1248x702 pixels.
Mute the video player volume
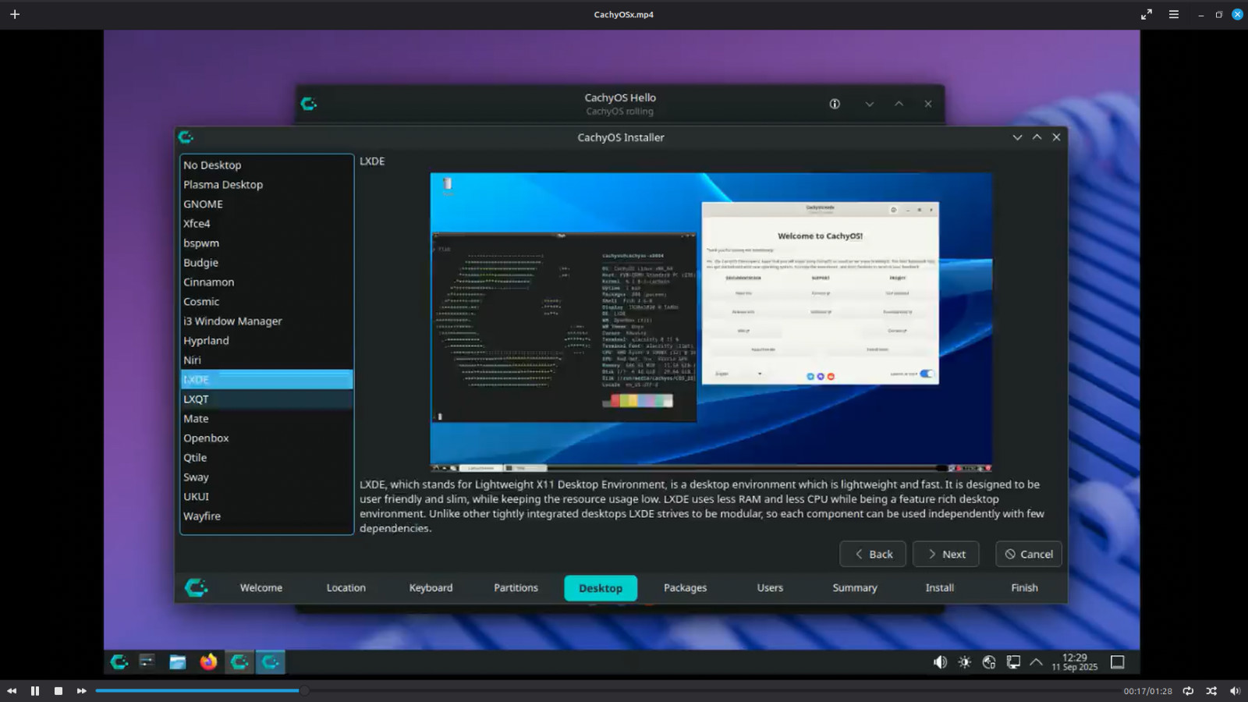click(1235, 691)
